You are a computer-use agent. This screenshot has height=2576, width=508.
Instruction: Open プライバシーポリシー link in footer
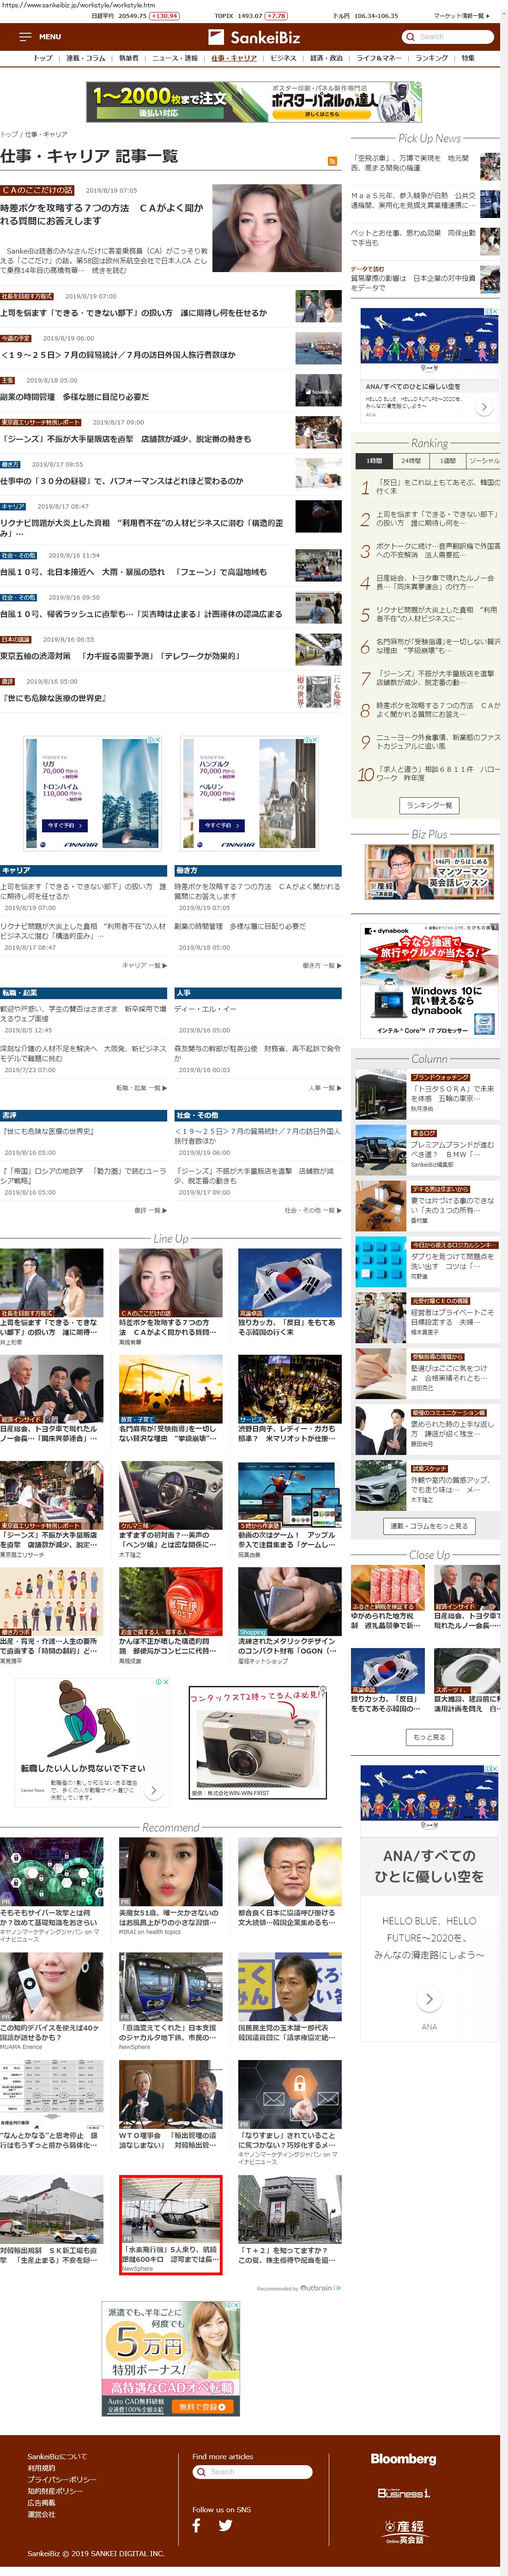(x=62, y=2479)
